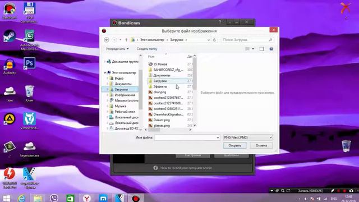
Task: Click the search magnifier icon
Action: pyautogui.click(x=270, y=40)
